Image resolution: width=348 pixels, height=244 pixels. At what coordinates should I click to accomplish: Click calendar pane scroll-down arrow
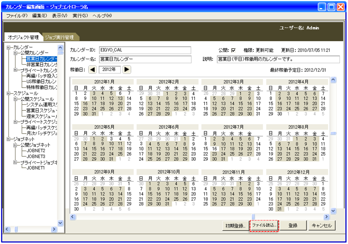pos(333,211)
